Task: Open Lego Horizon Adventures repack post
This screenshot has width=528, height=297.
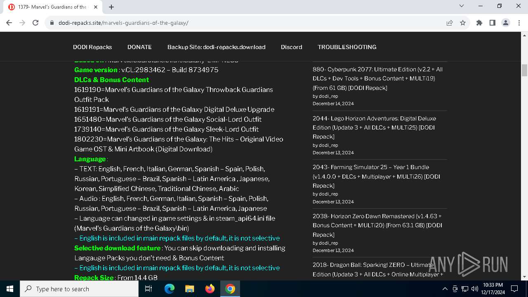Action: [x=374, y=127]
